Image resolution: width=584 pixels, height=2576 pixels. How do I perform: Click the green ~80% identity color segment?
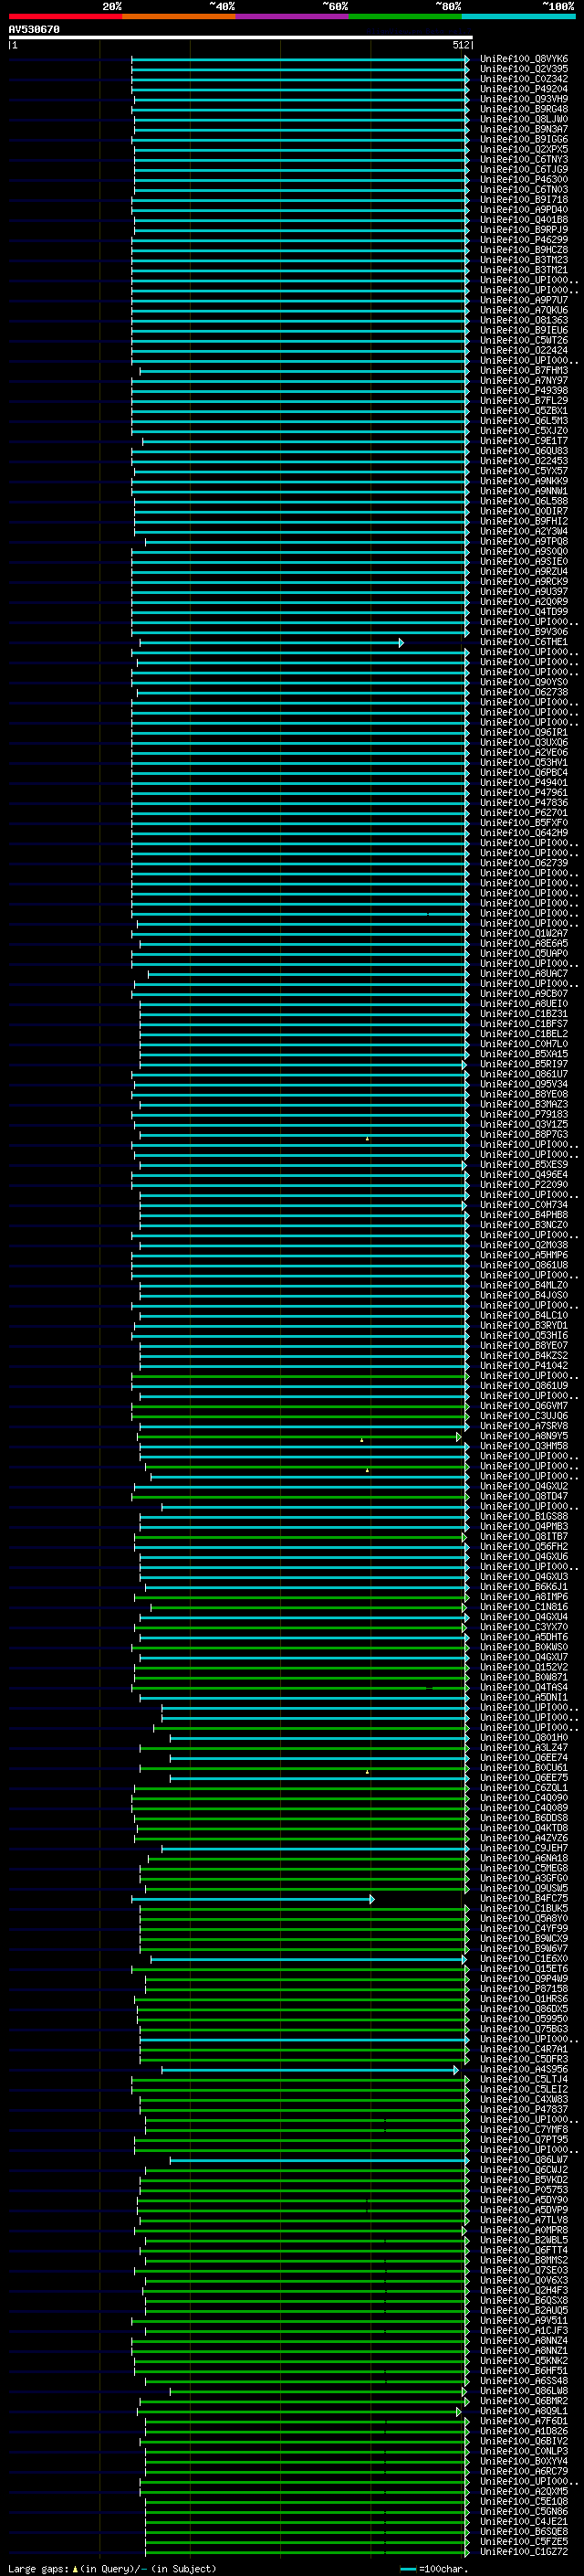405,16
